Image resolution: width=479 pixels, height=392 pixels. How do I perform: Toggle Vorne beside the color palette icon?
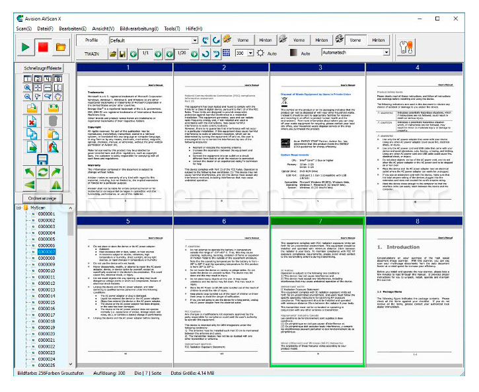pos(243,40)
